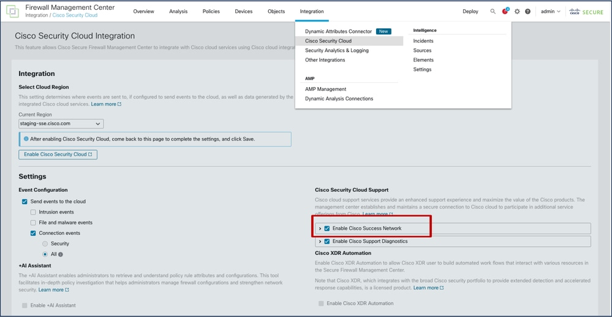
Task: Open the red notifications alert icon
Action: click(505, 11)
